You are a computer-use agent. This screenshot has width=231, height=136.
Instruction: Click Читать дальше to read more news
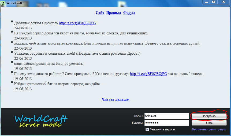pos(115,99)
